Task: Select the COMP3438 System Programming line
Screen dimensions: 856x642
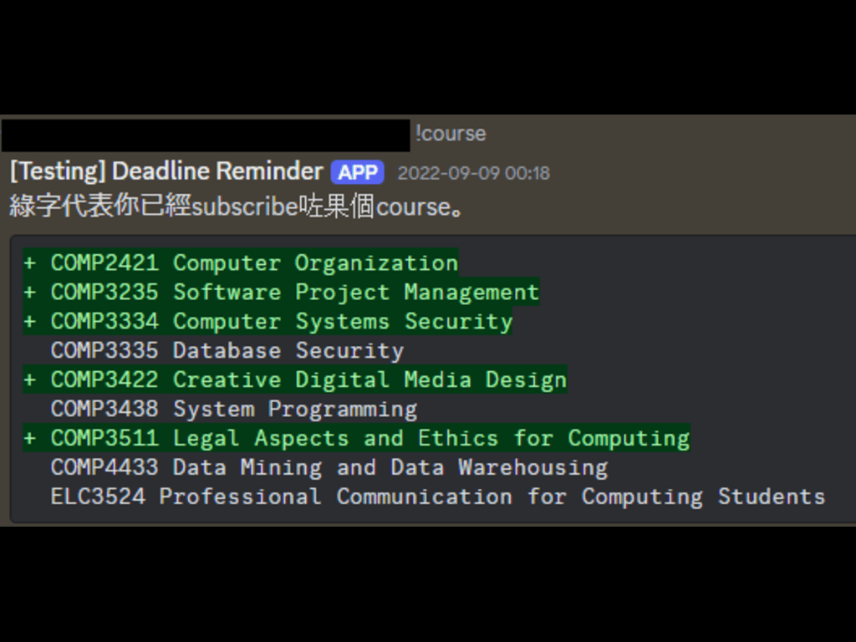Action: (234, 409)
